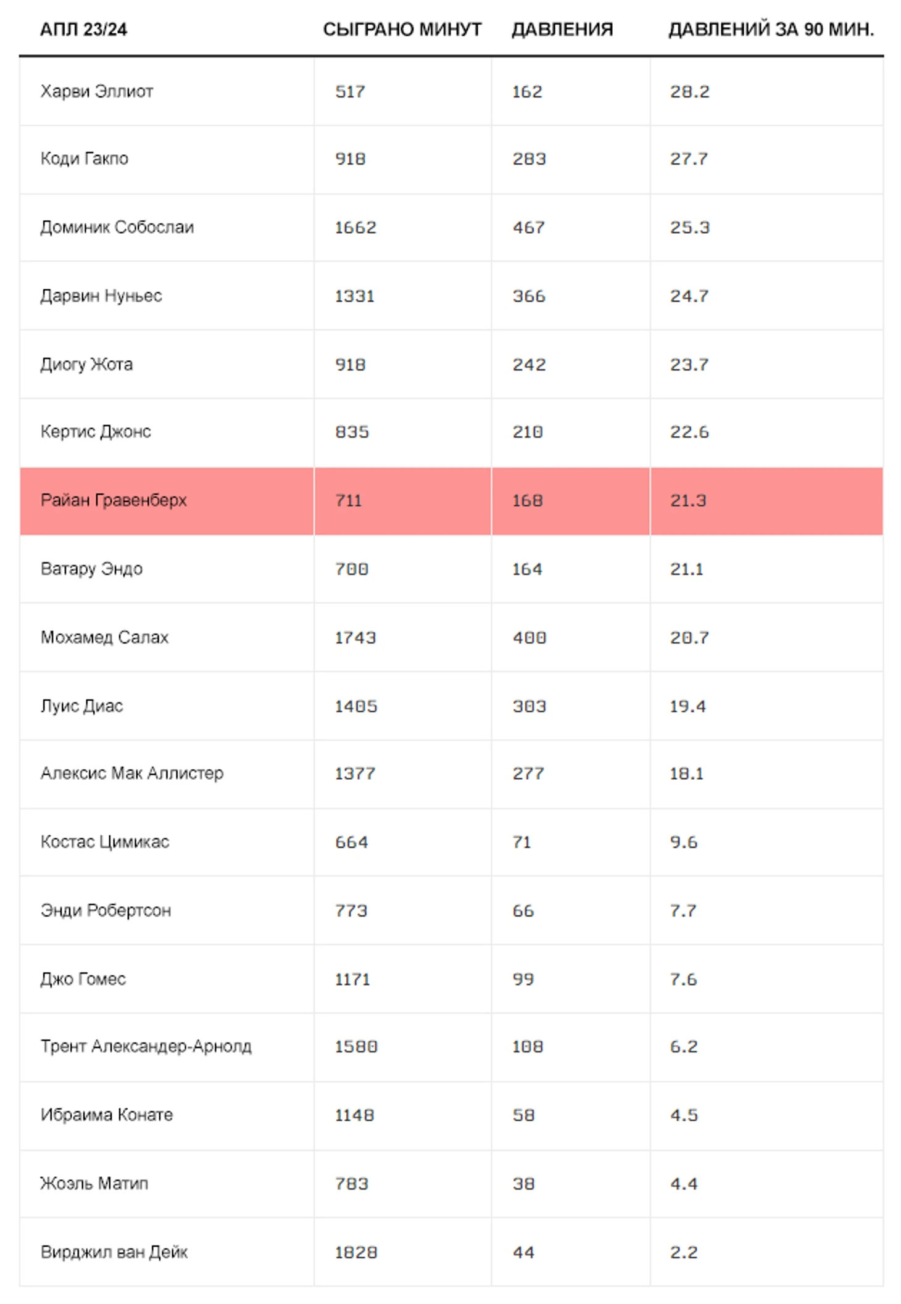Click the 58 pressures cell for Ибраима Конате
The width and height of the screenshot is (901, 1304).
(x=524, y=1115)
